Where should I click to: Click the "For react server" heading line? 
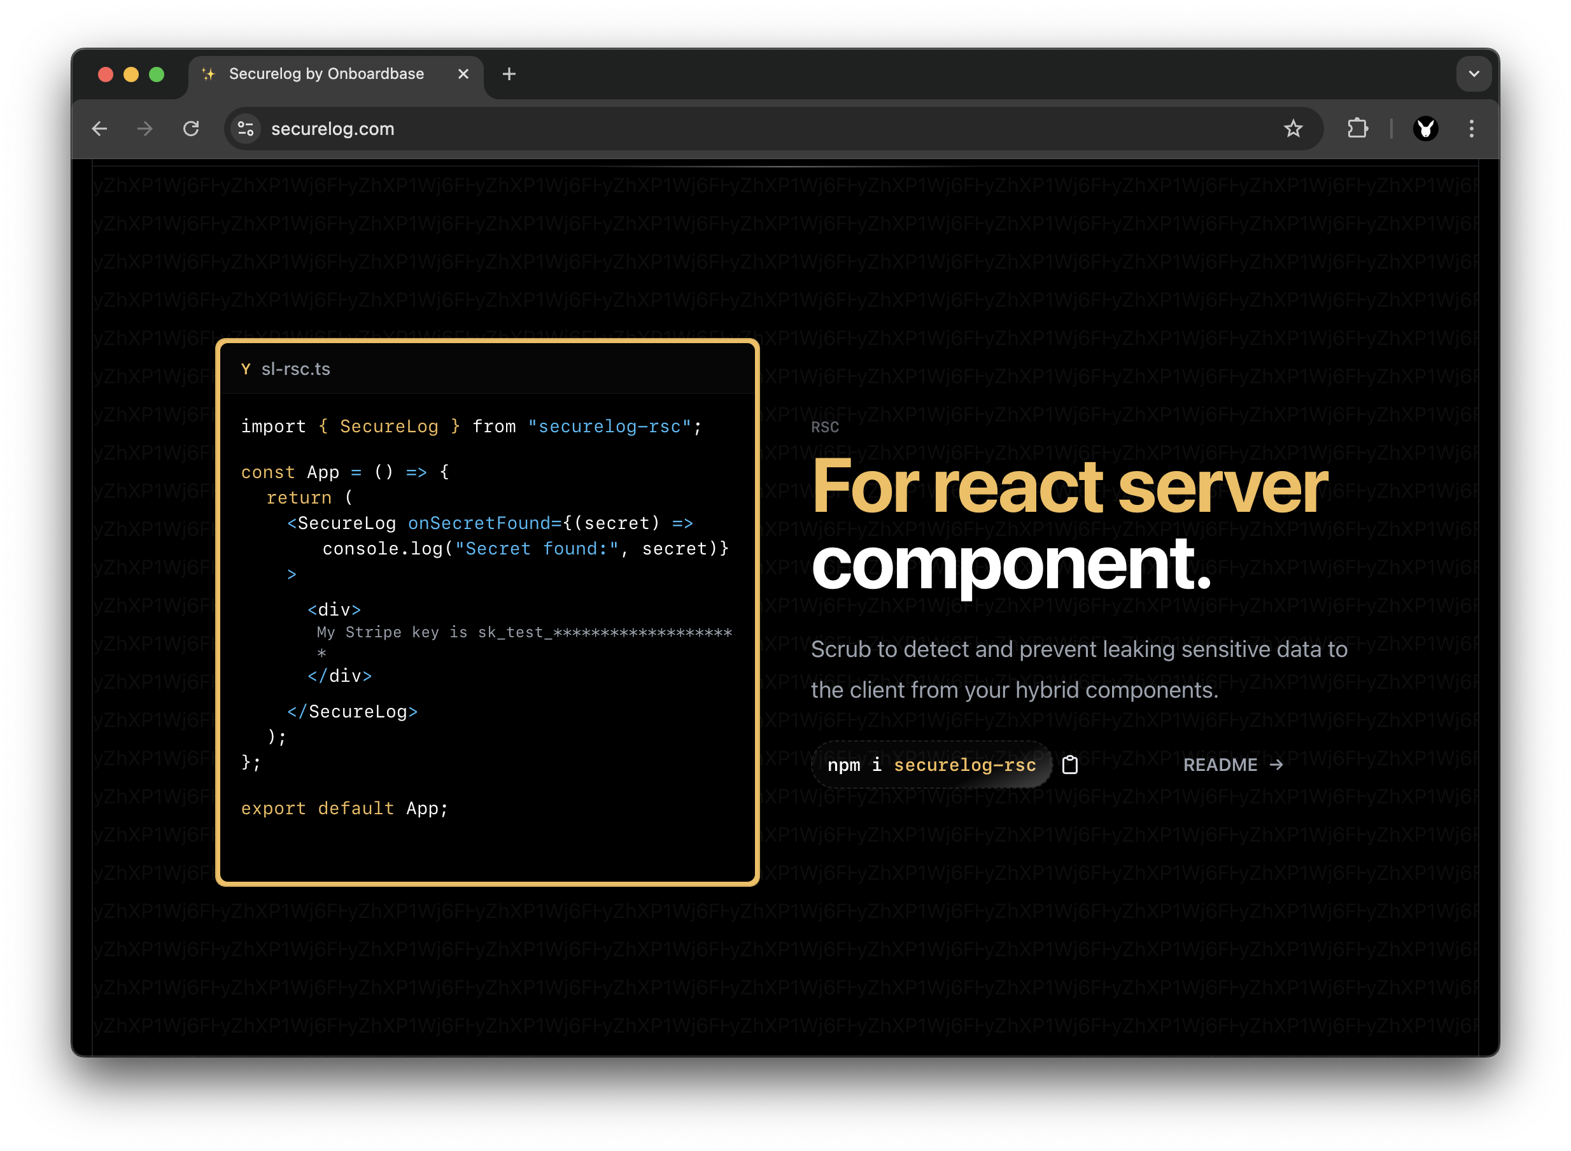click(x=1069, y=488)
